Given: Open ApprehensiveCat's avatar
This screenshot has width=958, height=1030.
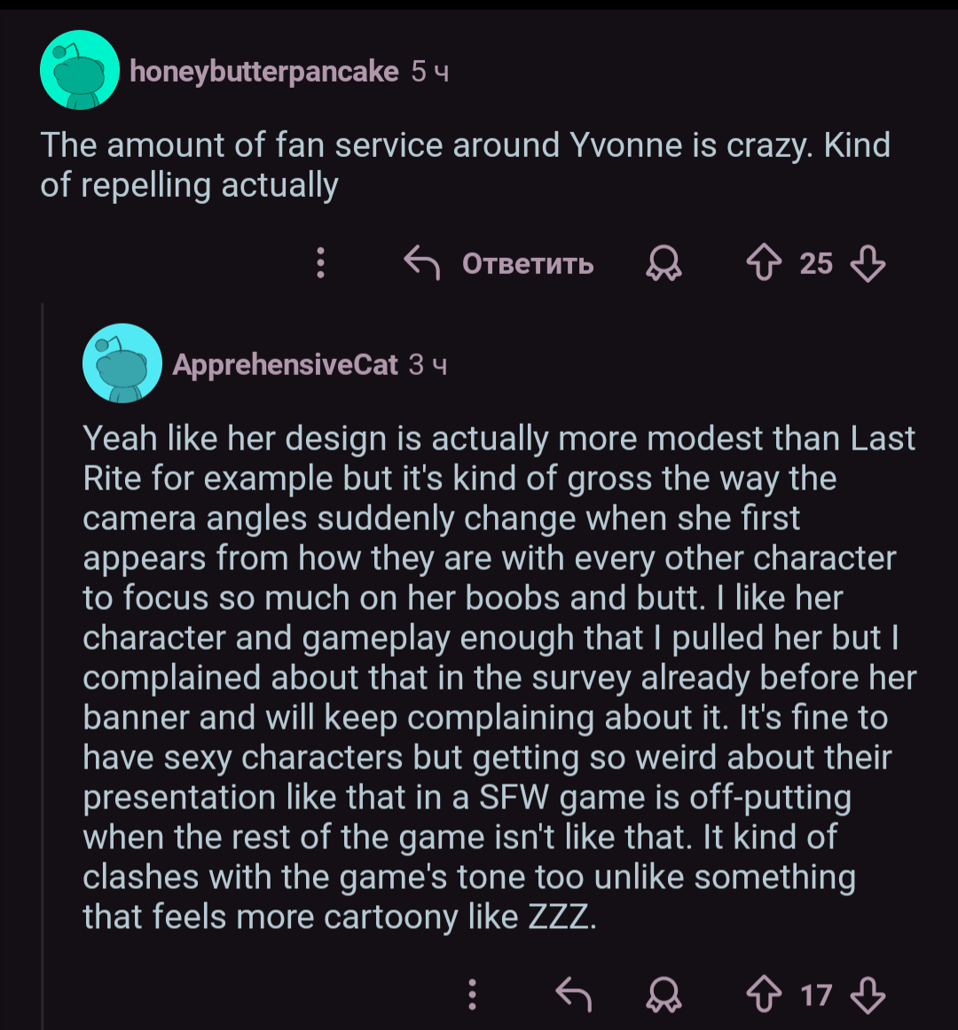Looking at the screenshot, I should 122,363.
